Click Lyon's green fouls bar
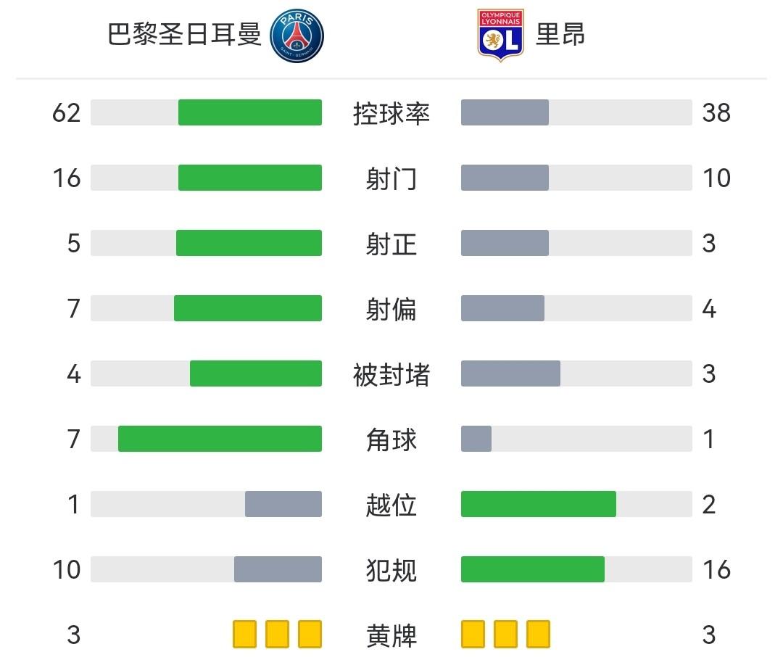Screen dimensions: 783x665 [533, 569]
